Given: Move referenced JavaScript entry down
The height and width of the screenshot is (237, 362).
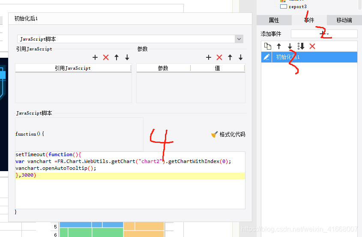Looking at the screenshot, I should (x=127, y=57).
